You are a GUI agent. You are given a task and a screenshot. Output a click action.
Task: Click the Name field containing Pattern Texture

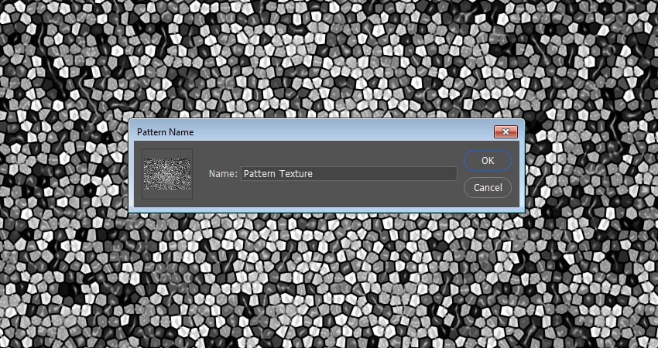point(348,173)
